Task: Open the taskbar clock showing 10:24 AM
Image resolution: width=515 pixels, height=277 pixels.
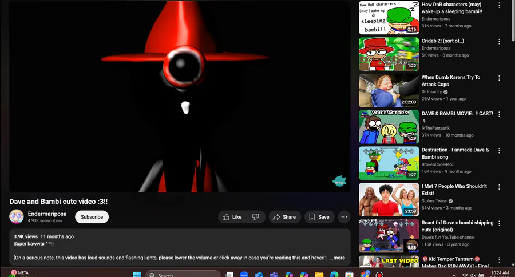Action: (500, 274)
